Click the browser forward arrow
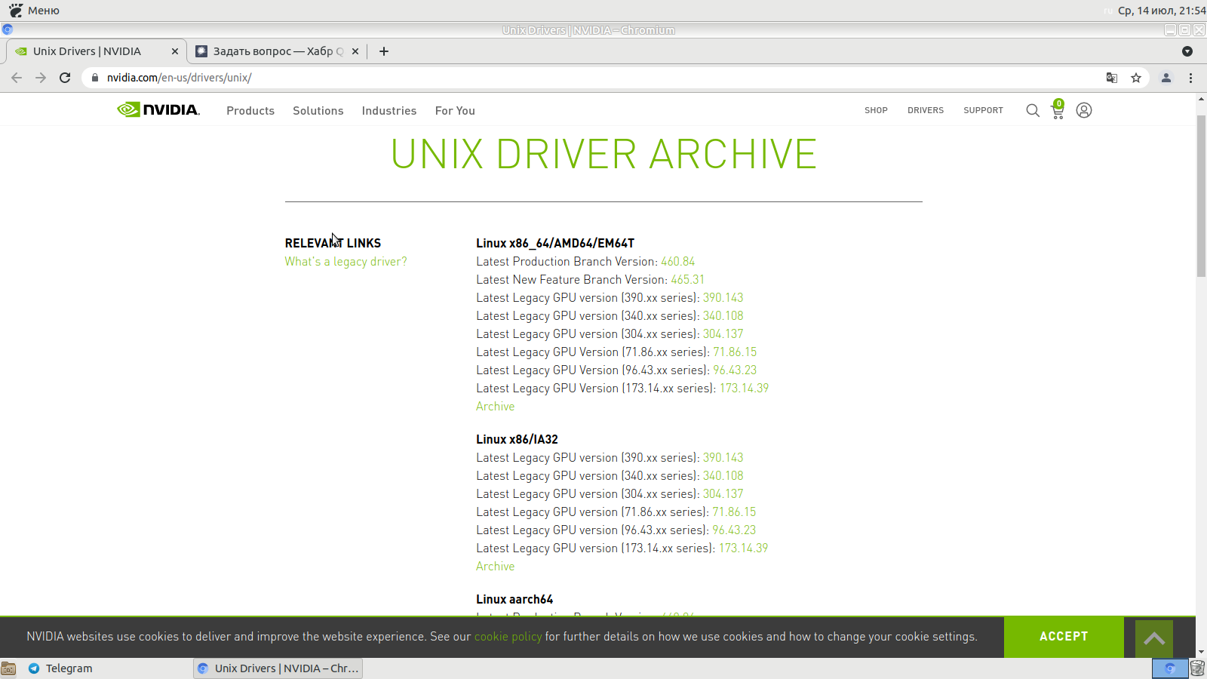This screenshot has width=1207, height=679. click(41, 78)
